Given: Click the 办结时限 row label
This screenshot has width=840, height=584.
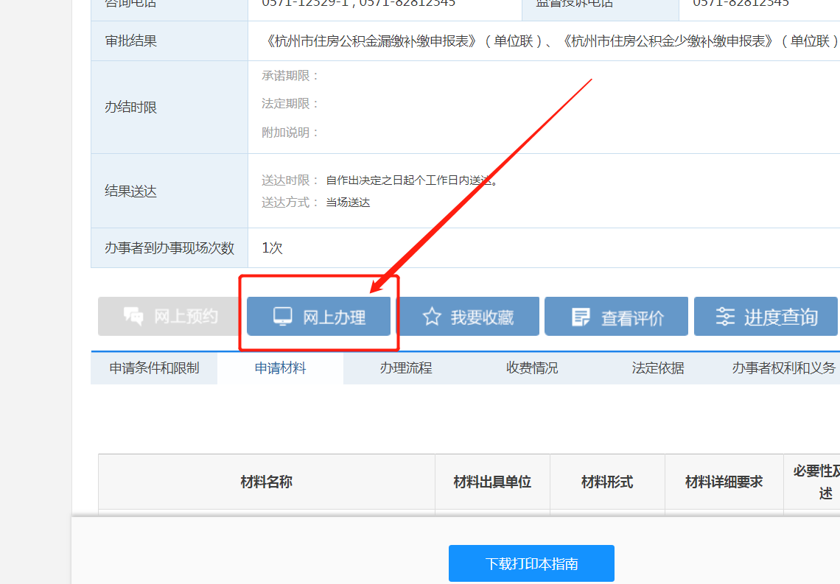Looking at the screenshot, I should tap(131, 108).
